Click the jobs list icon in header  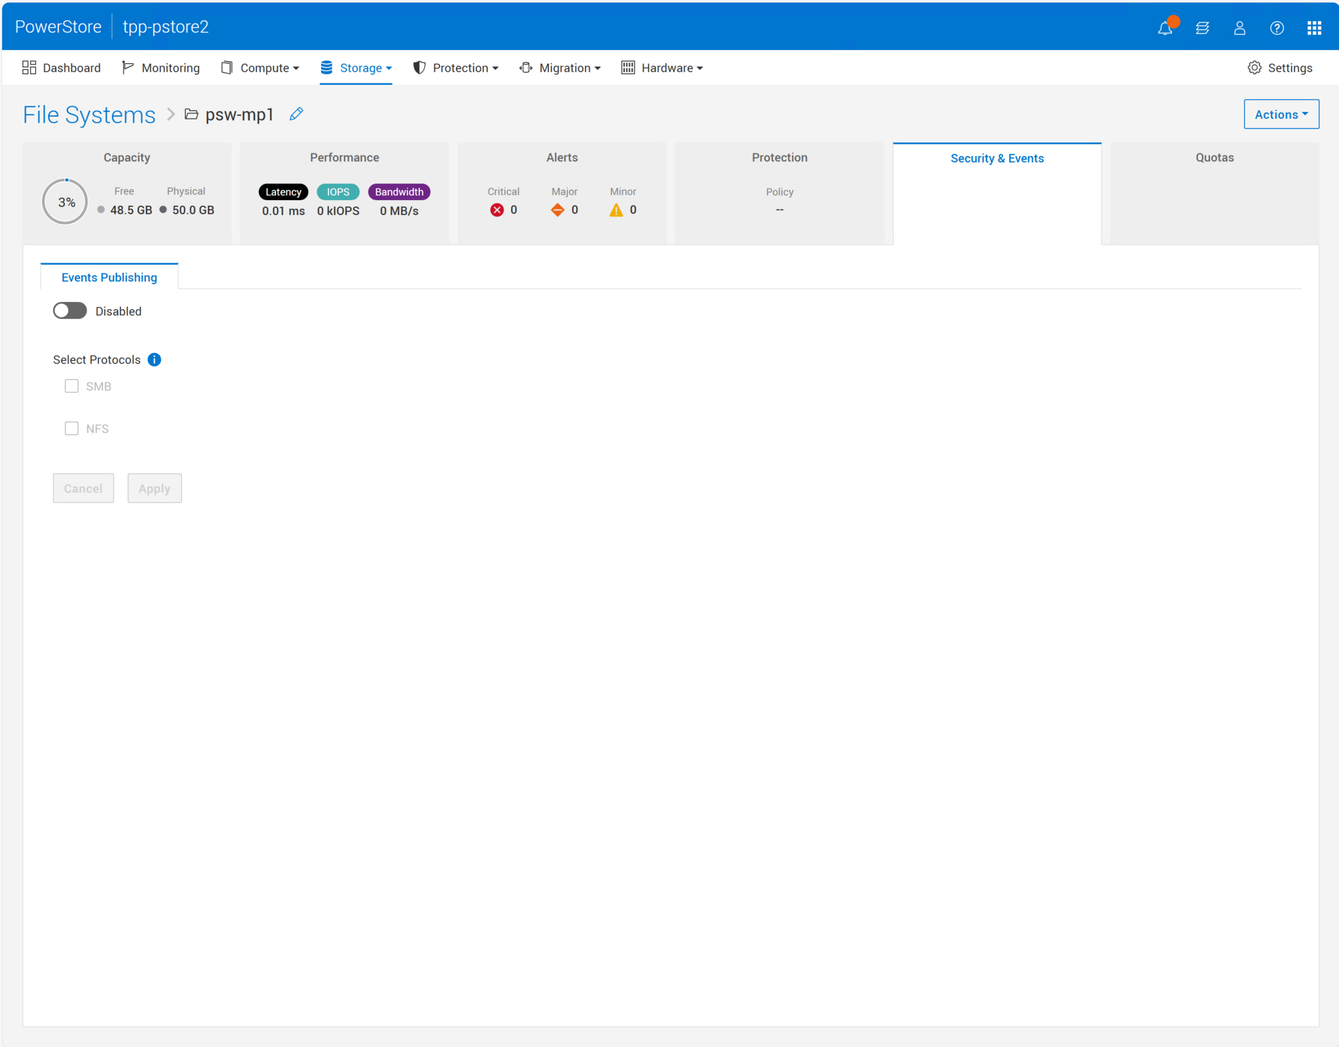1203,28
